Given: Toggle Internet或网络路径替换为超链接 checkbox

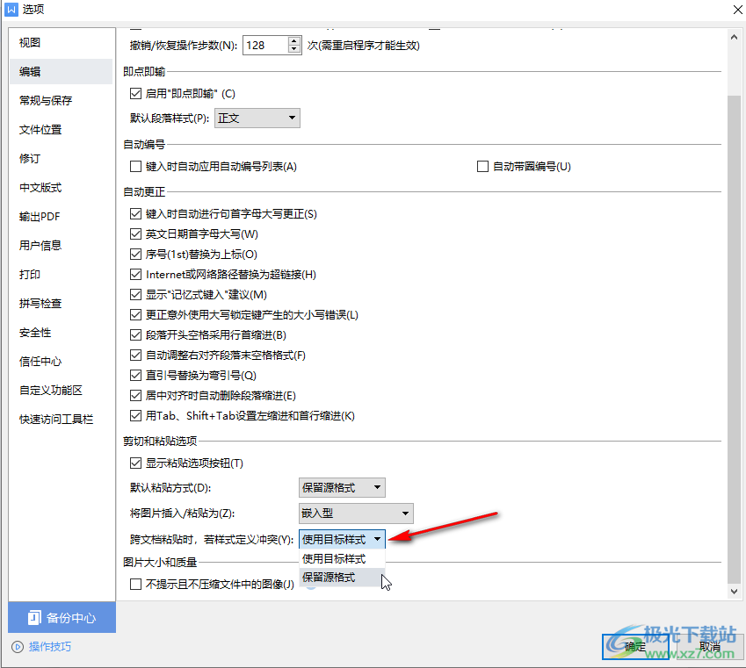Looking at the screenshot, I should [x=135, y=275].
